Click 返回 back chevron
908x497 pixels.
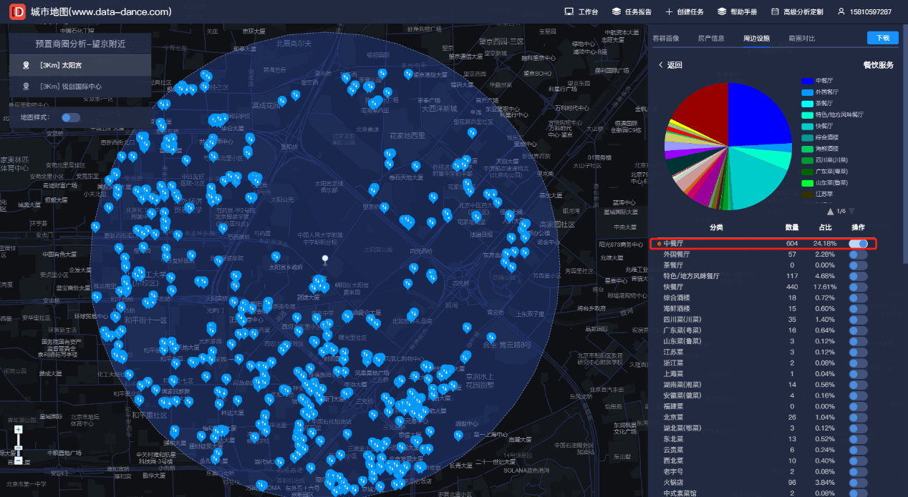pos(661,65)
